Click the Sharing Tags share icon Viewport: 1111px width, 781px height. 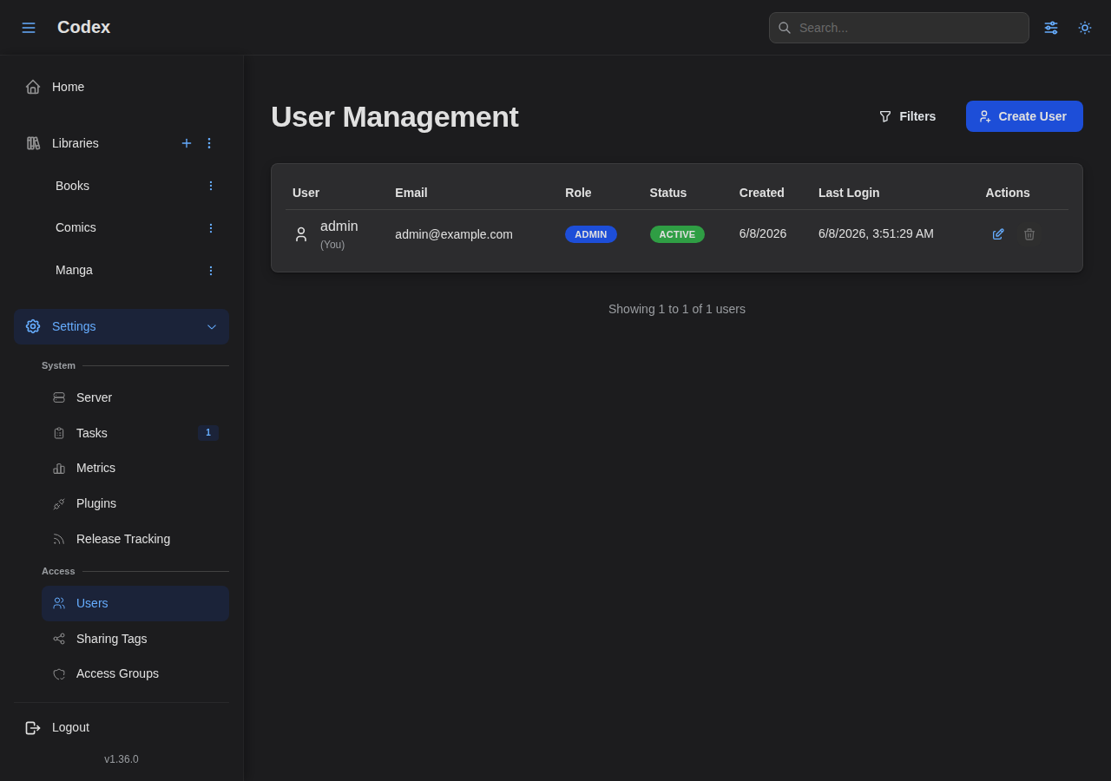point(59,639)
